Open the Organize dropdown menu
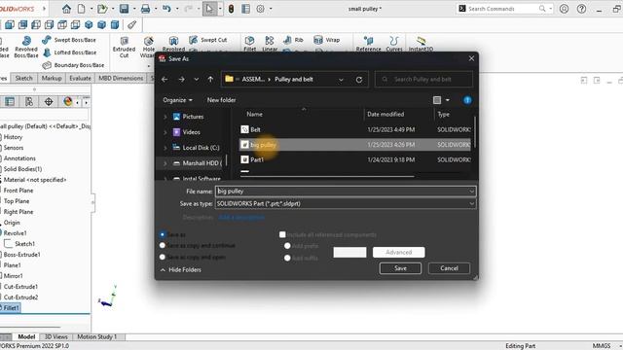Image resolution: width=623 pixels, height=350 pixels. [x=177, y=100]
